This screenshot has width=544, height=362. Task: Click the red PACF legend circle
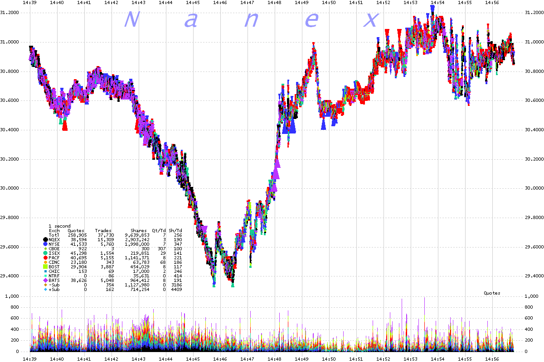click(45, 258)
